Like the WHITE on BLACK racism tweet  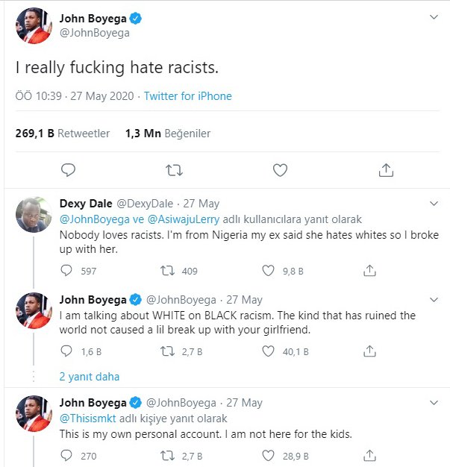click(269, 351)
